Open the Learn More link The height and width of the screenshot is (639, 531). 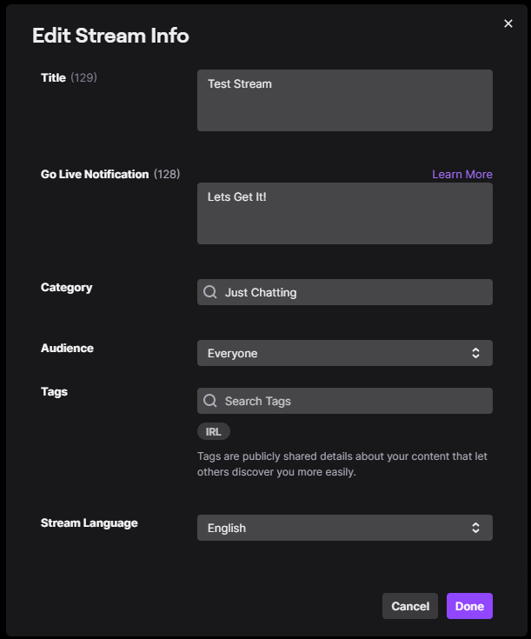pos(461,174)
